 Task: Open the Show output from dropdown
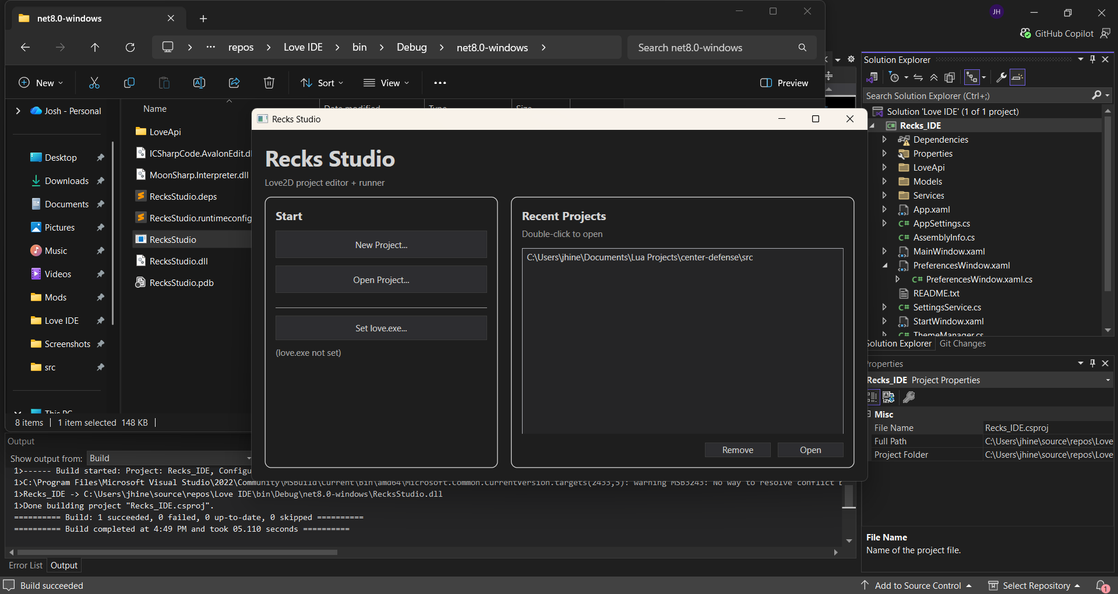pos(169,458)
